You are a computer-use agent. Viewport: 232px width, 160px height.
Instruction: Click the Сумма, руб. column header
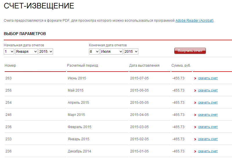pos(181,66)
